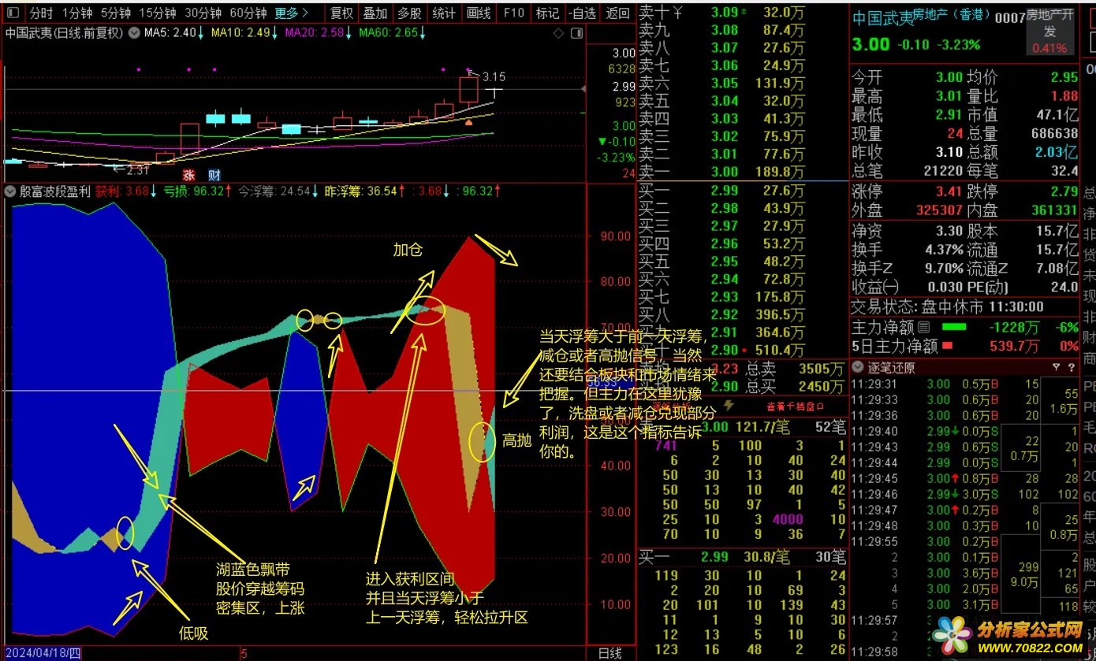This screenshot has height=661, width=1096.
Task: Expand the 逐笔还原 panel dropdown
Action: pos(859,367)
